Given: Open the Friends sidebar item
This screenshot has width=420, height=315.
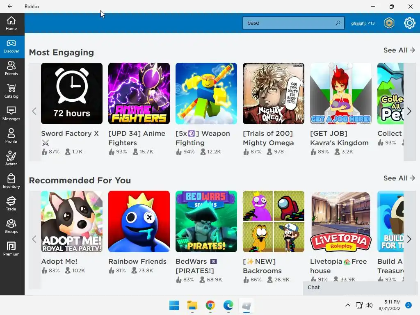Looking at the screenshot, I should [11, 68].
